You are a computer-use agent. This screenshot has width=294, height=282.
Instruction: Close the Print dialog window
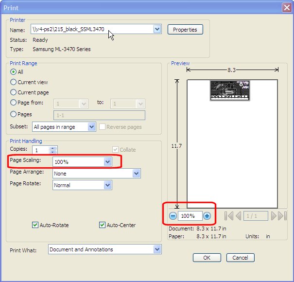[x=287, y=7]
